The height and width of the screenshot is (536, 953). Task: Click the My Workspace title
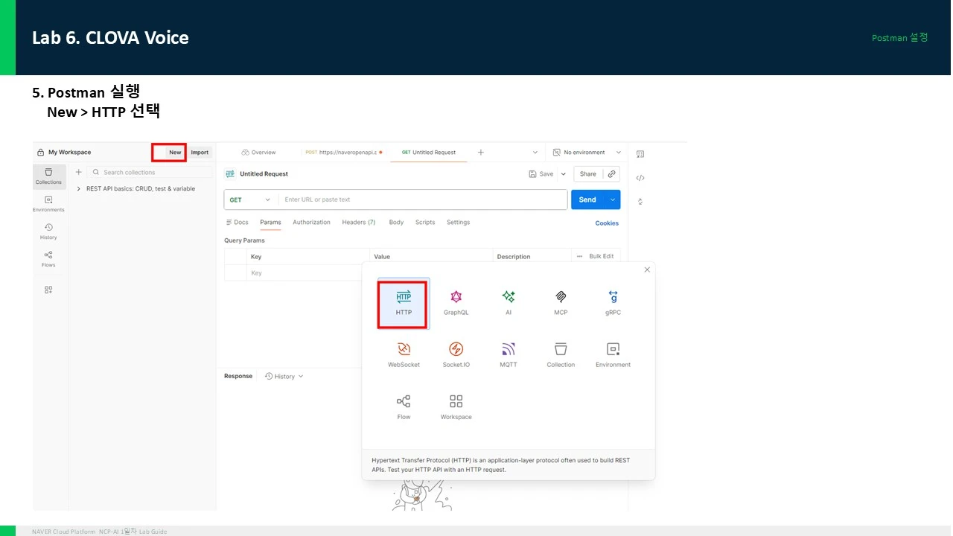coord(70,153)
